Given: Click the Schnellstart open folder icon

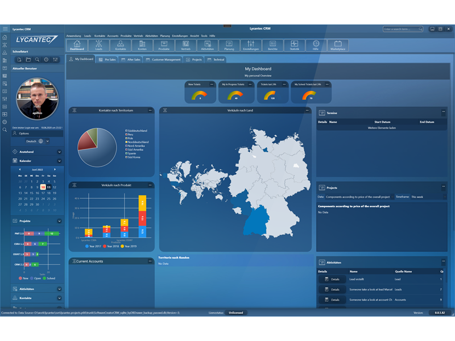Looking at the screenshot, I should pyautogui.click(x=28, y=60).
